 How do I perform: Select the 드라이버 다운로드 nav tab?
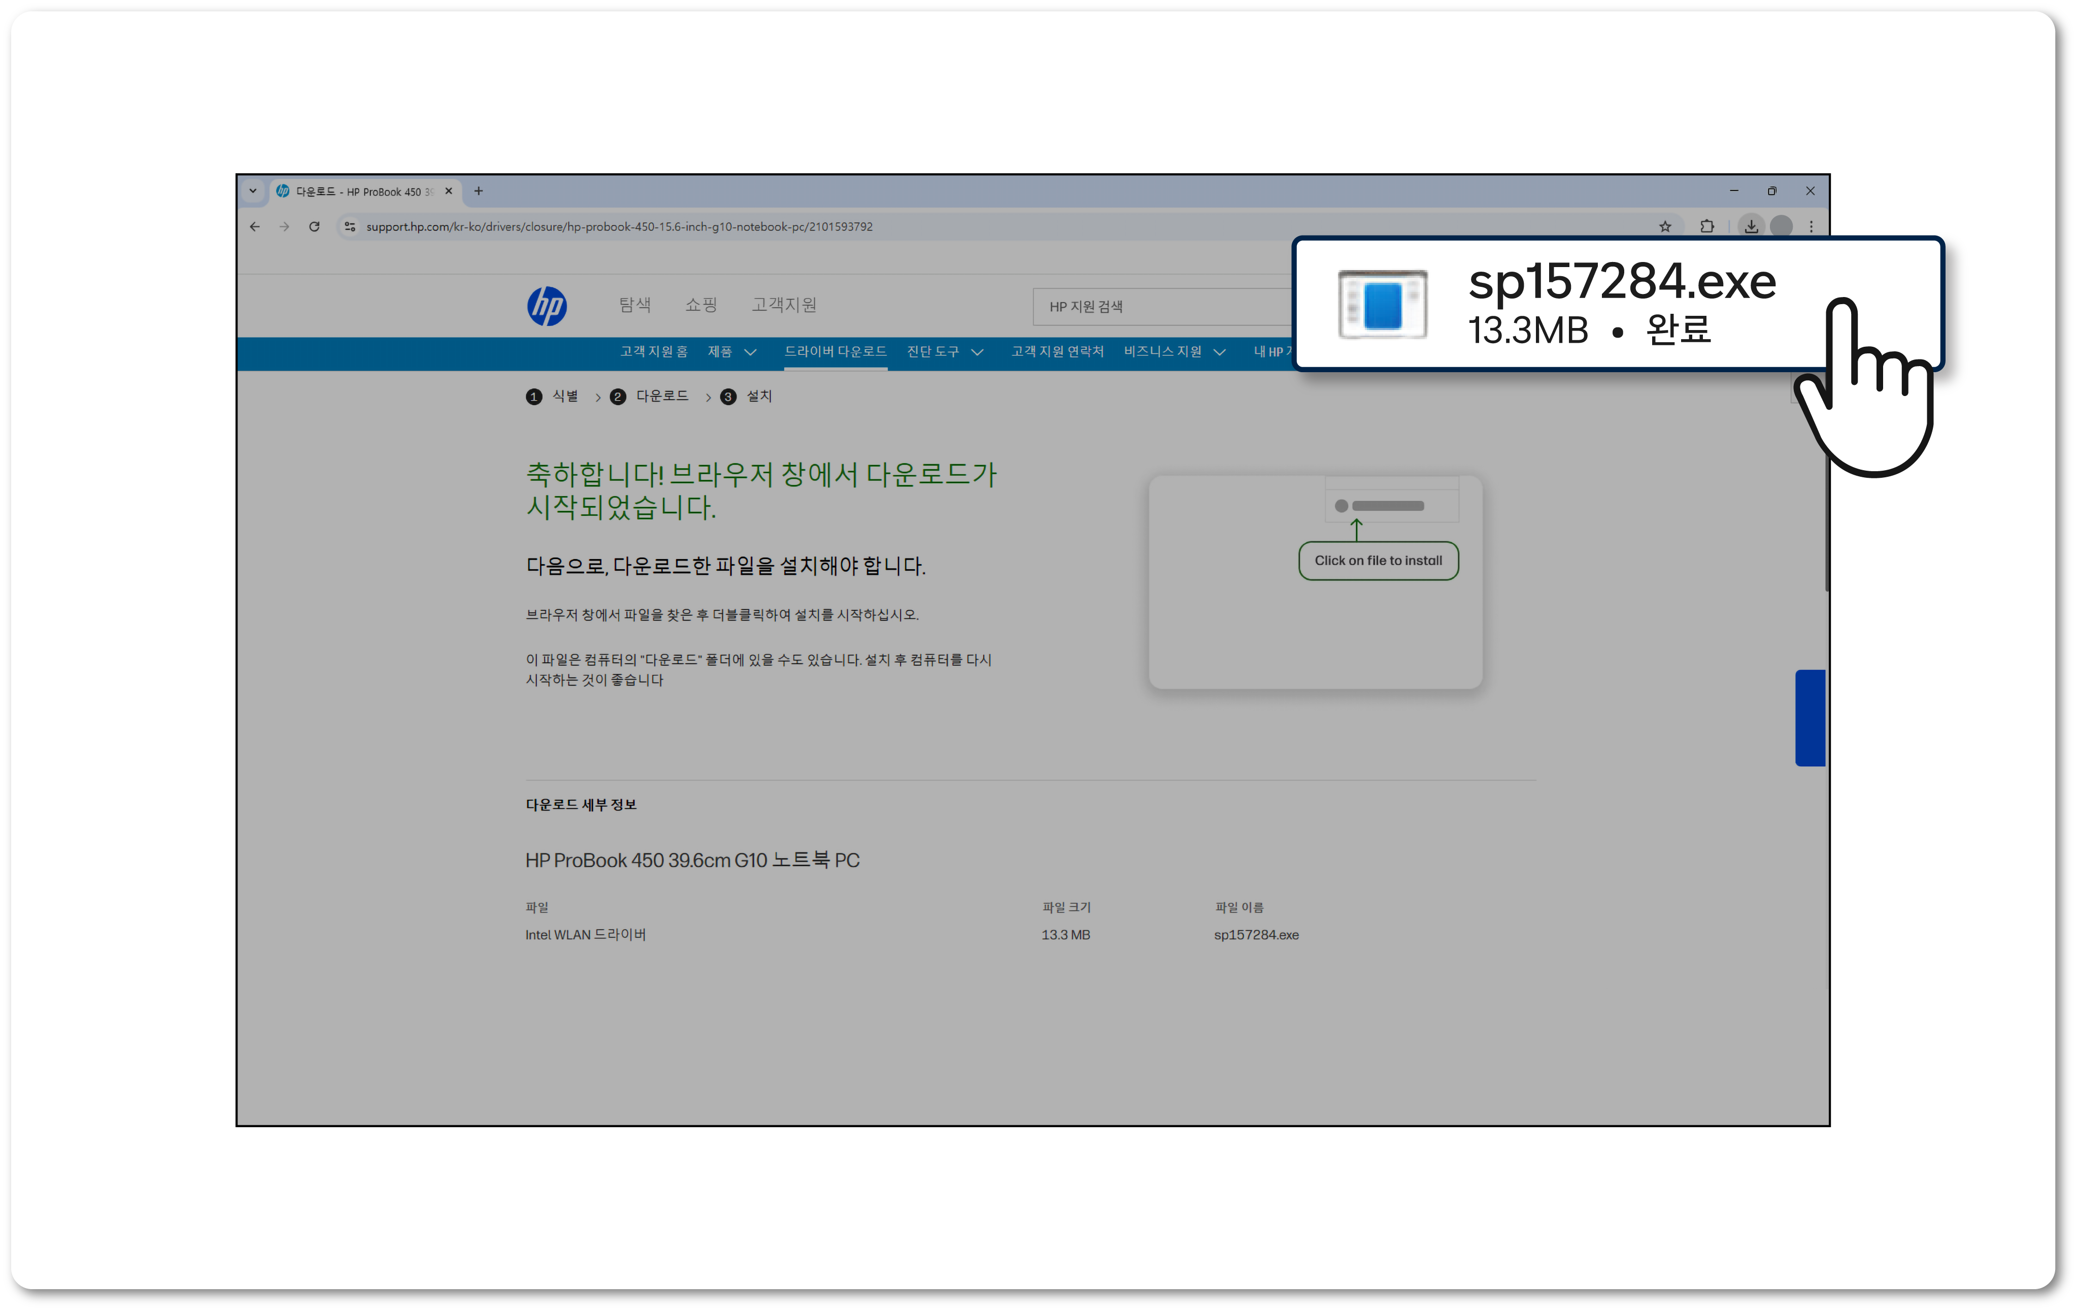[x=835, y=351]
